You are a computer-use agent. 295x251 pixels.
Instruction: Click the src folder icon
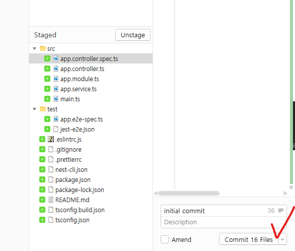click(43, 48)
